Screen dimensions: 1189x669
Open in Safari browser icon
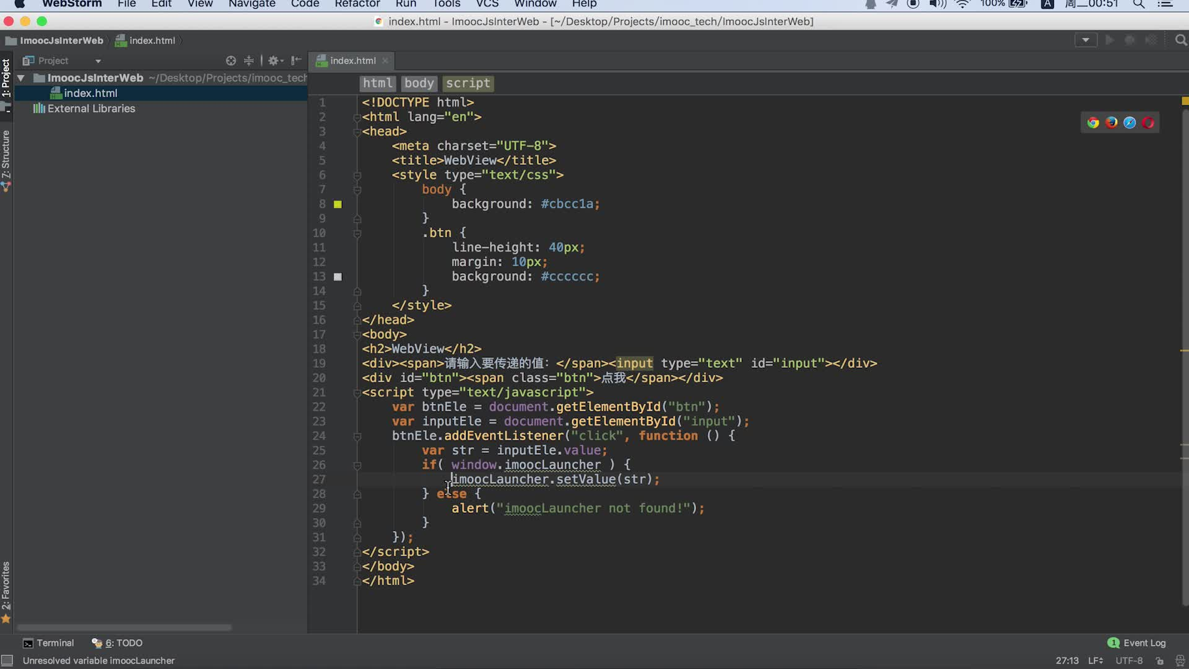click(x=1130, y=123)
